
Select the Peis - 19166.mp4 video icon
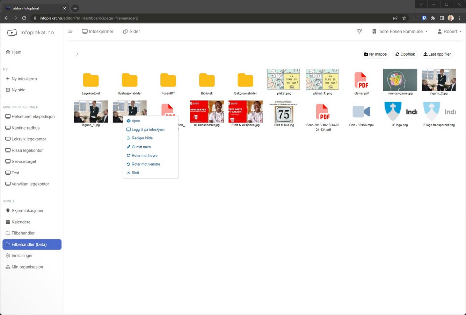(361, 112)
